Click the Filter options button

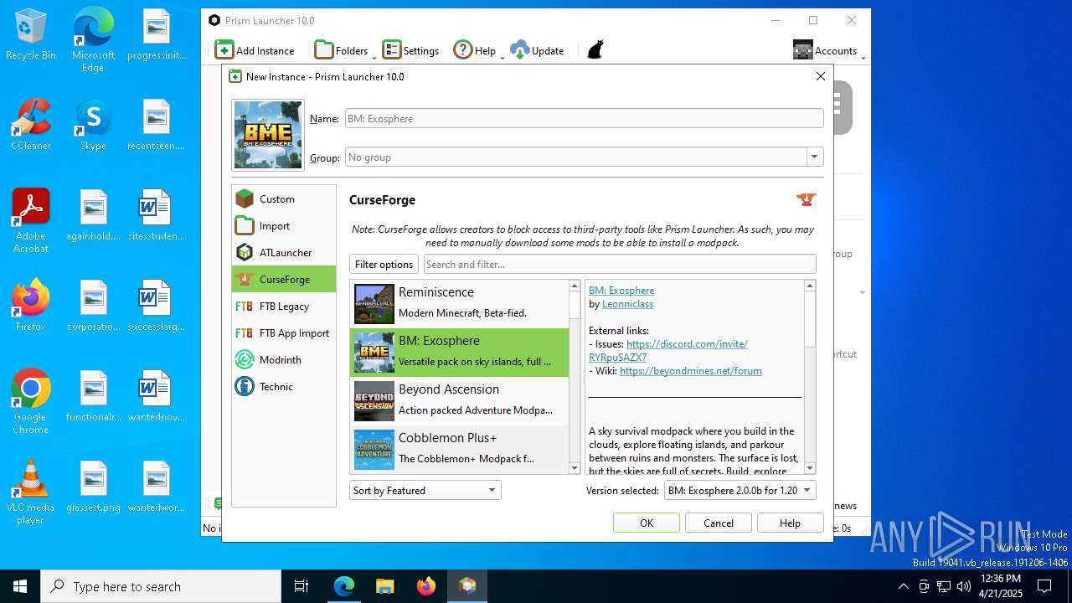pos(384,265)
